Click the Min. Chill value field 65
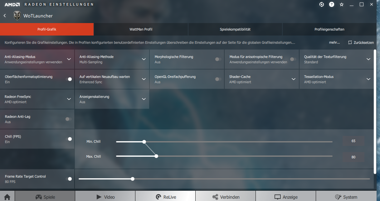This screenshot has width=380, height=201. click(x=353, y=141)
